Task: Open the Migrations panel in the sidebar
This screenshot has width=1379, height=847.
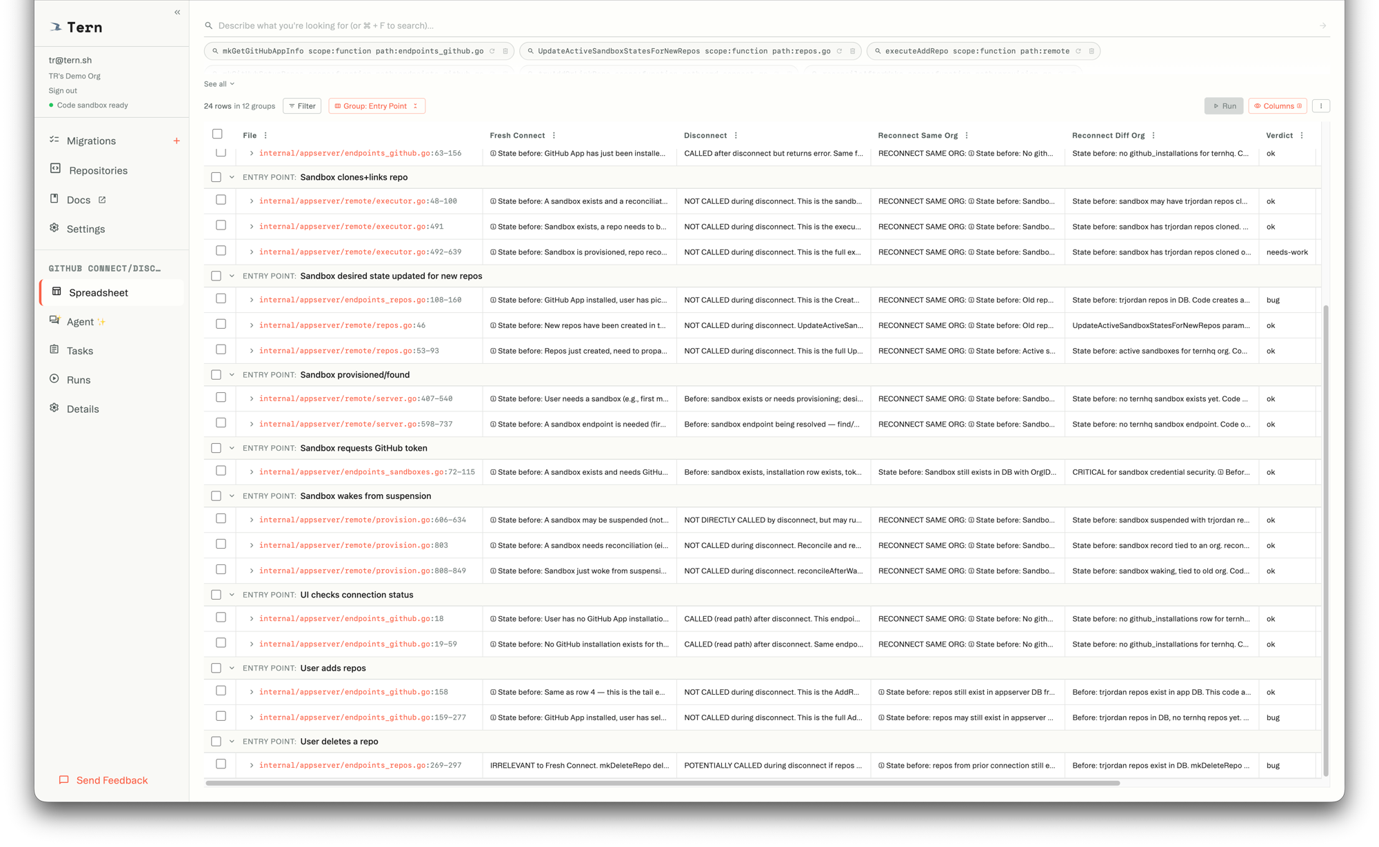Action: 90,141
